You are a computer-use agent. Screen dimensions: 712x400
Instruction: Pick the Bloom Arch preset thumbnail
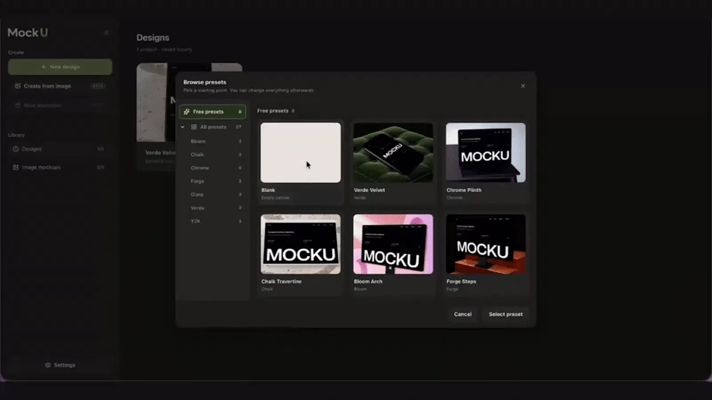(393, 244)
